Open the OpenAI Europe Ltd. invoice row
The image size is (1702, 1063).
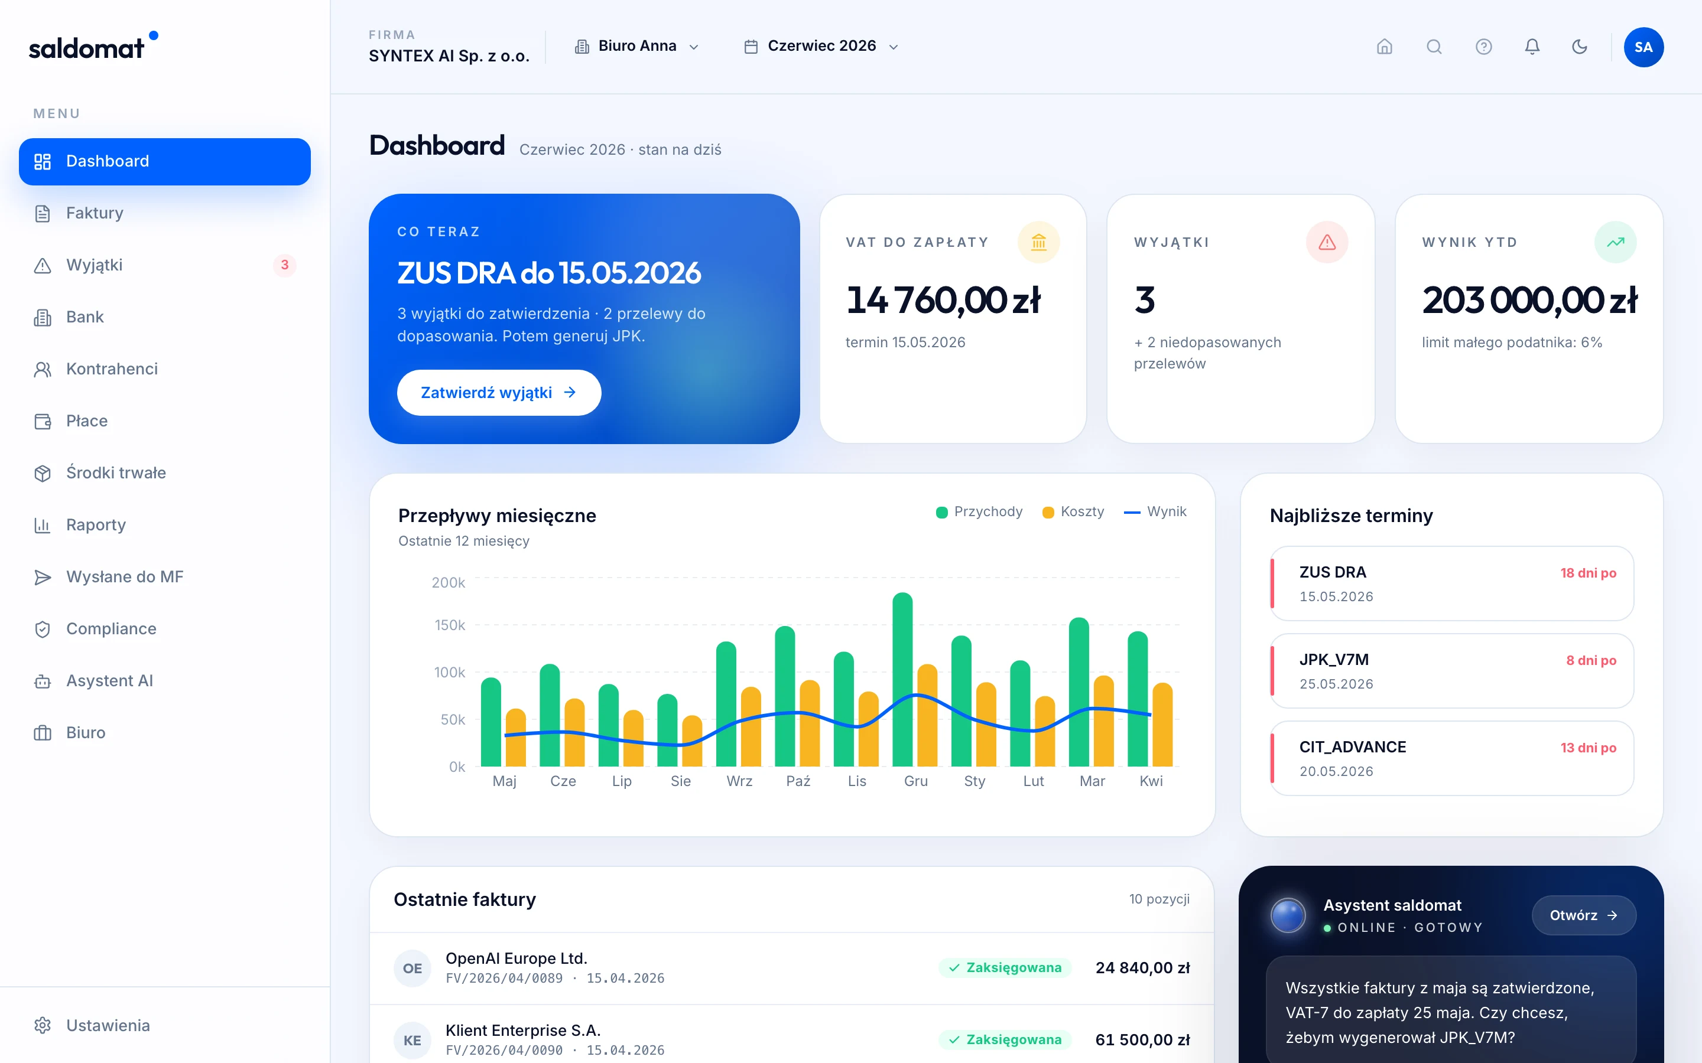[x=792, y=968]
